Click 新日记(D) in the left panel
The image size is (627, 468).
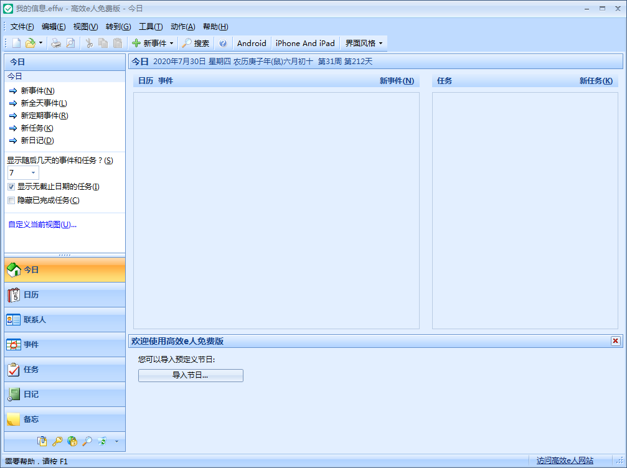coord(37,140)
